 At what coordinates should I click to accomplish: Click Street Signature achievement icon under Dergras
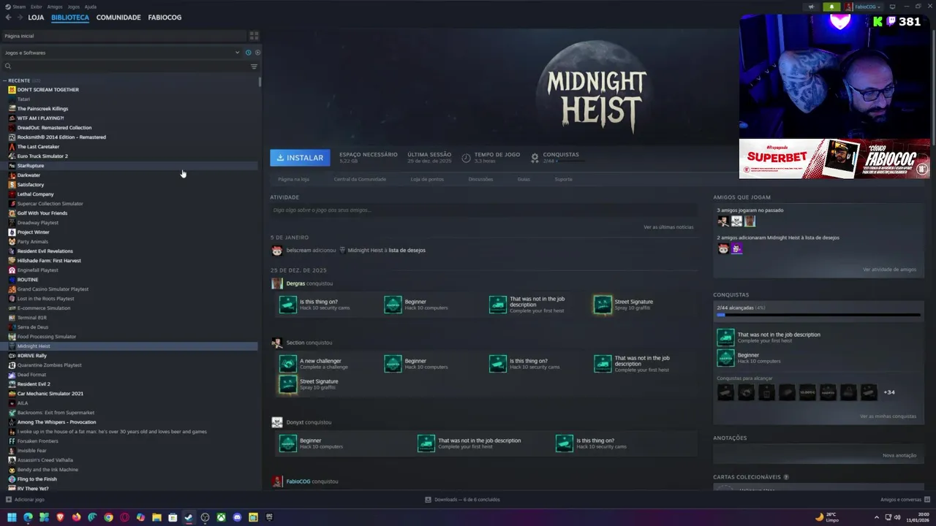tap(603, 305)
